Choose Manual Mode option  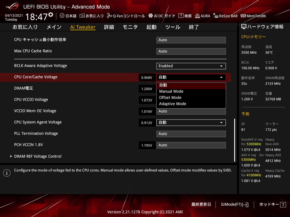point(191,91)
